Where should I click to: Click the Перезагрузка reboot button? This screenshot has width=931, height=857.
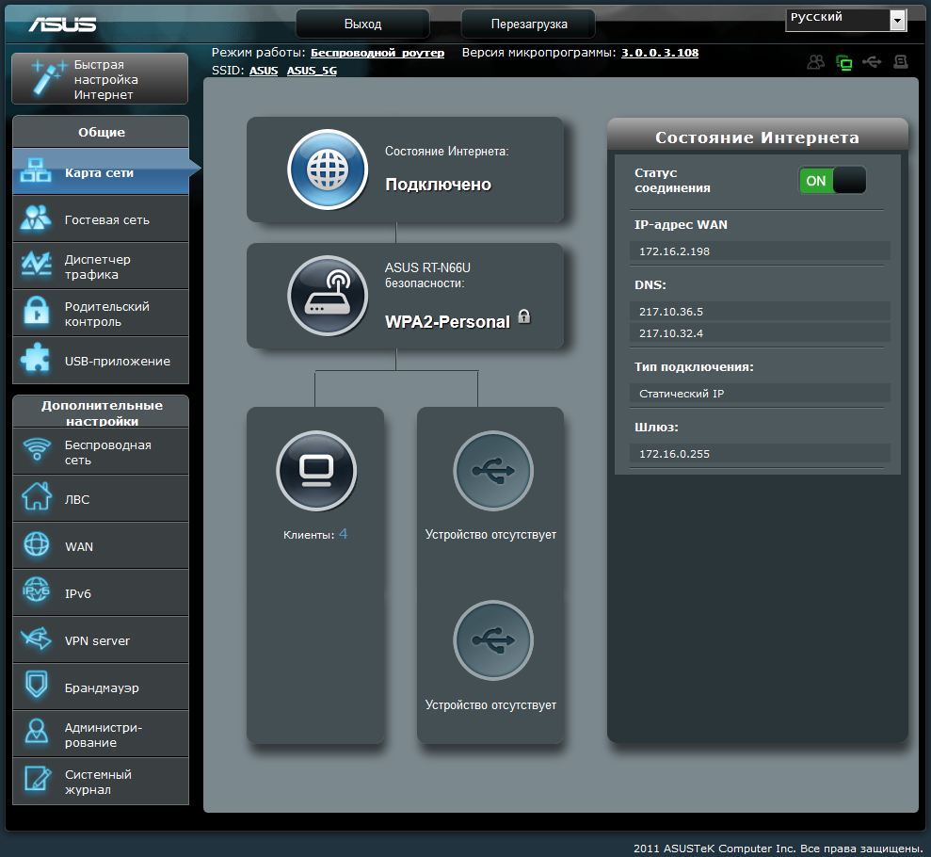(528, 24)
